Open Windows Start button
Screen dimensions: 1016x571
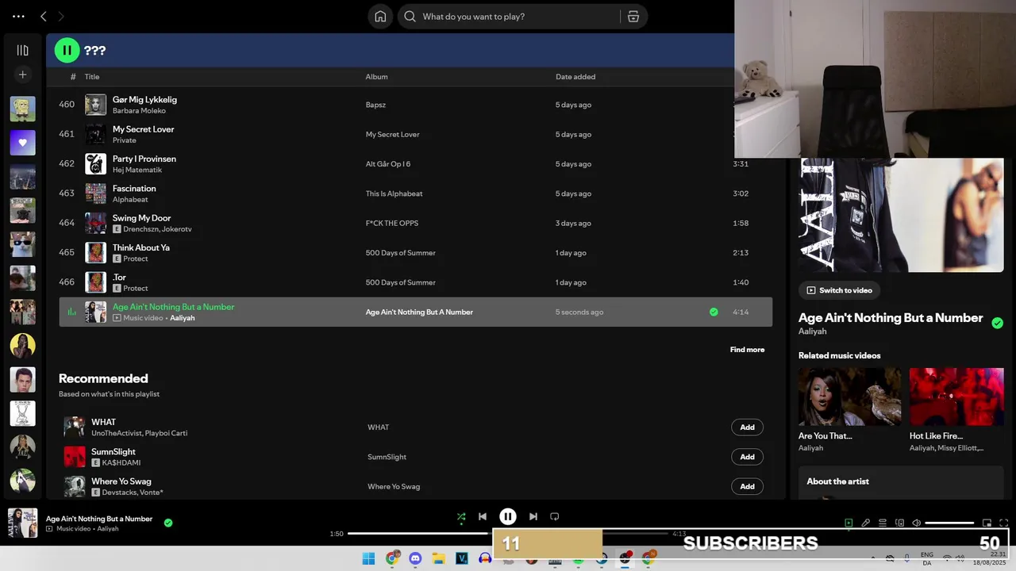point(368,558)
